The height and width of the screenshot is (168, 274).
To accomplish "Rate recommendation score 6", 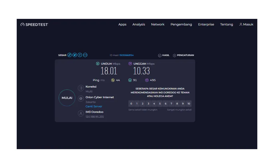I will click(166, 103).
